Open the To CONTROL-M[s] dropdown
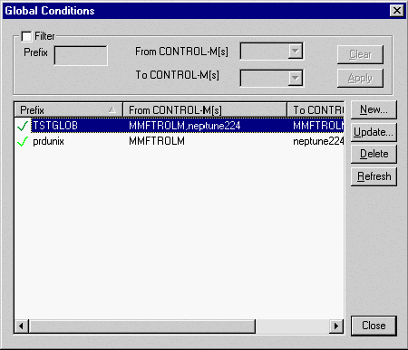The image size is (408, 350). [x=296, y=78]
